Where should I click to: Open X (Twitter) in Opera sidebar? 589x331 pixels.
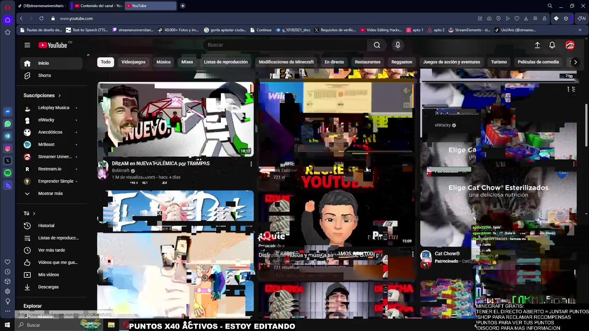coord(7,161)
